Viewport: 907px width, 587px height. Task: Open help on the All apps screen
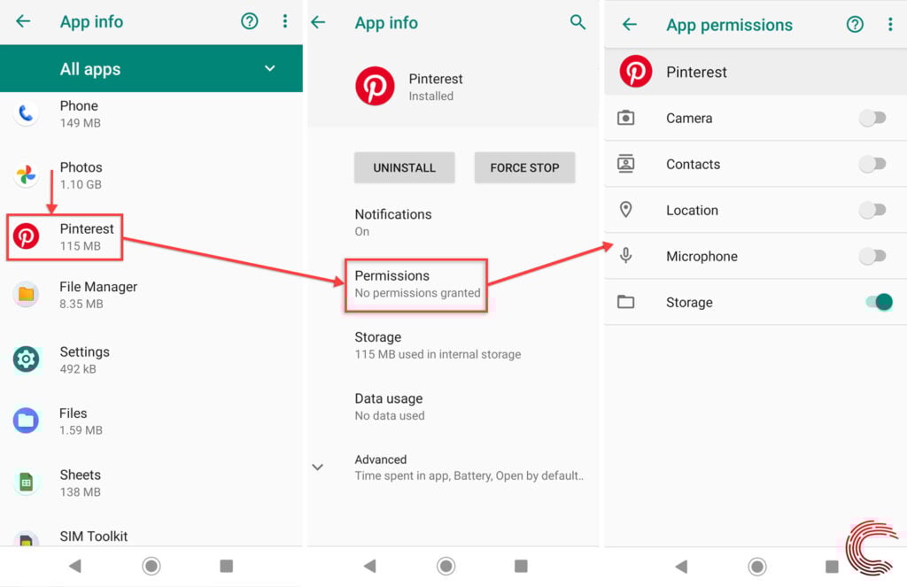tap(249, 21)
